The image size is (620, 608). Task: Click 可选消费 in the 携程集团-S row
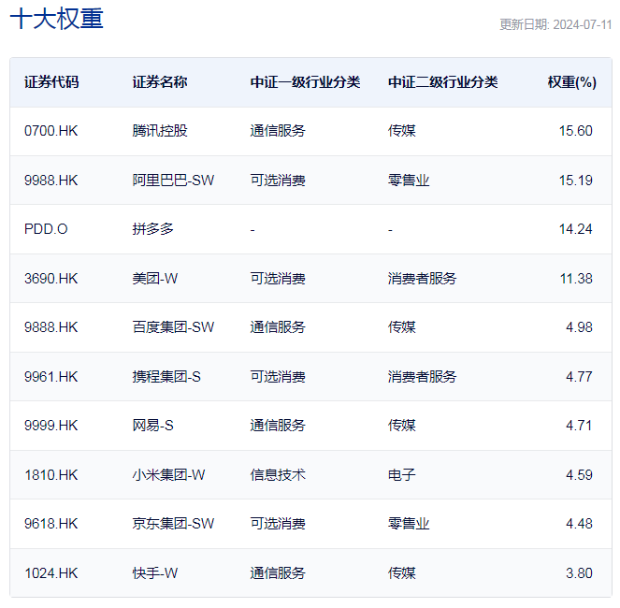(278, 377)
